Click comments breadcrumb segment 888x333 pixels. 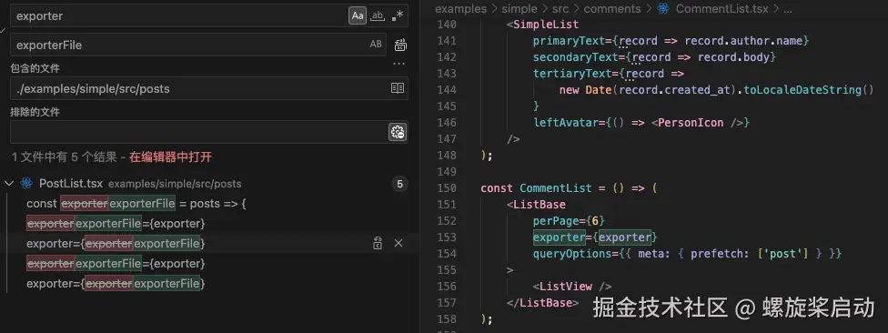(612, 8)
